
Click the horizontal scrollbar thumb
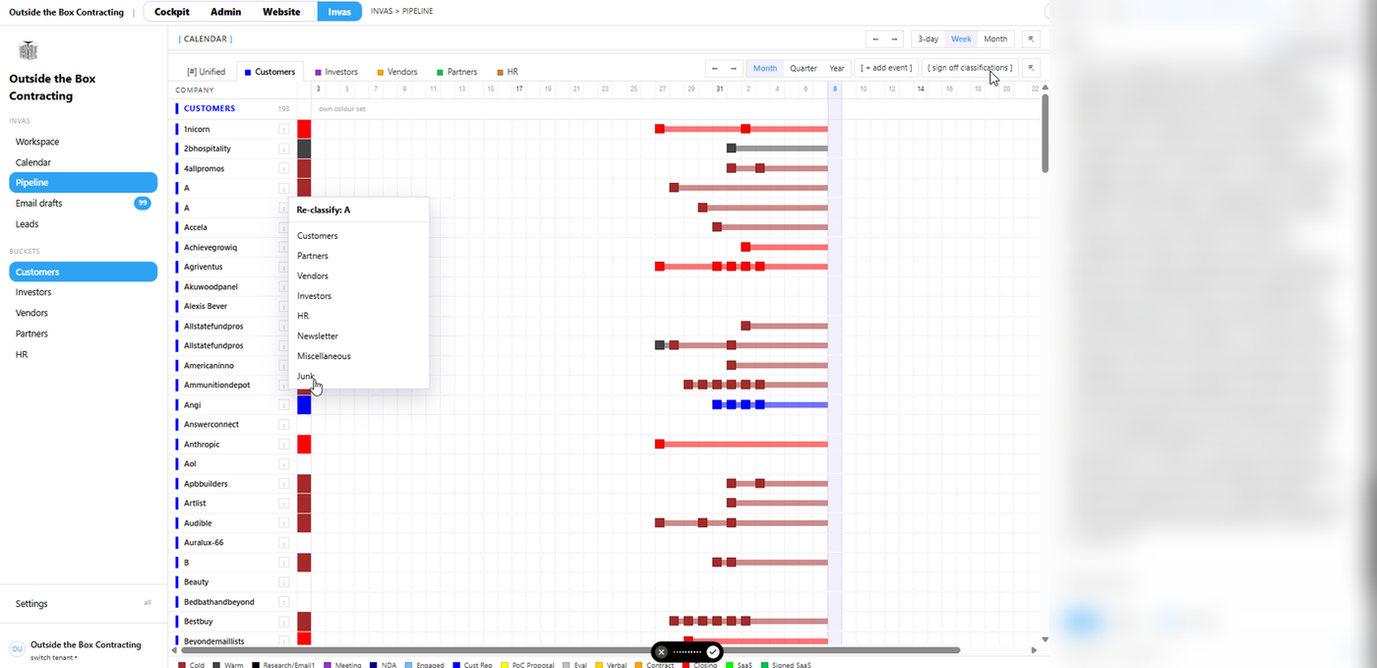click(570, 650)
